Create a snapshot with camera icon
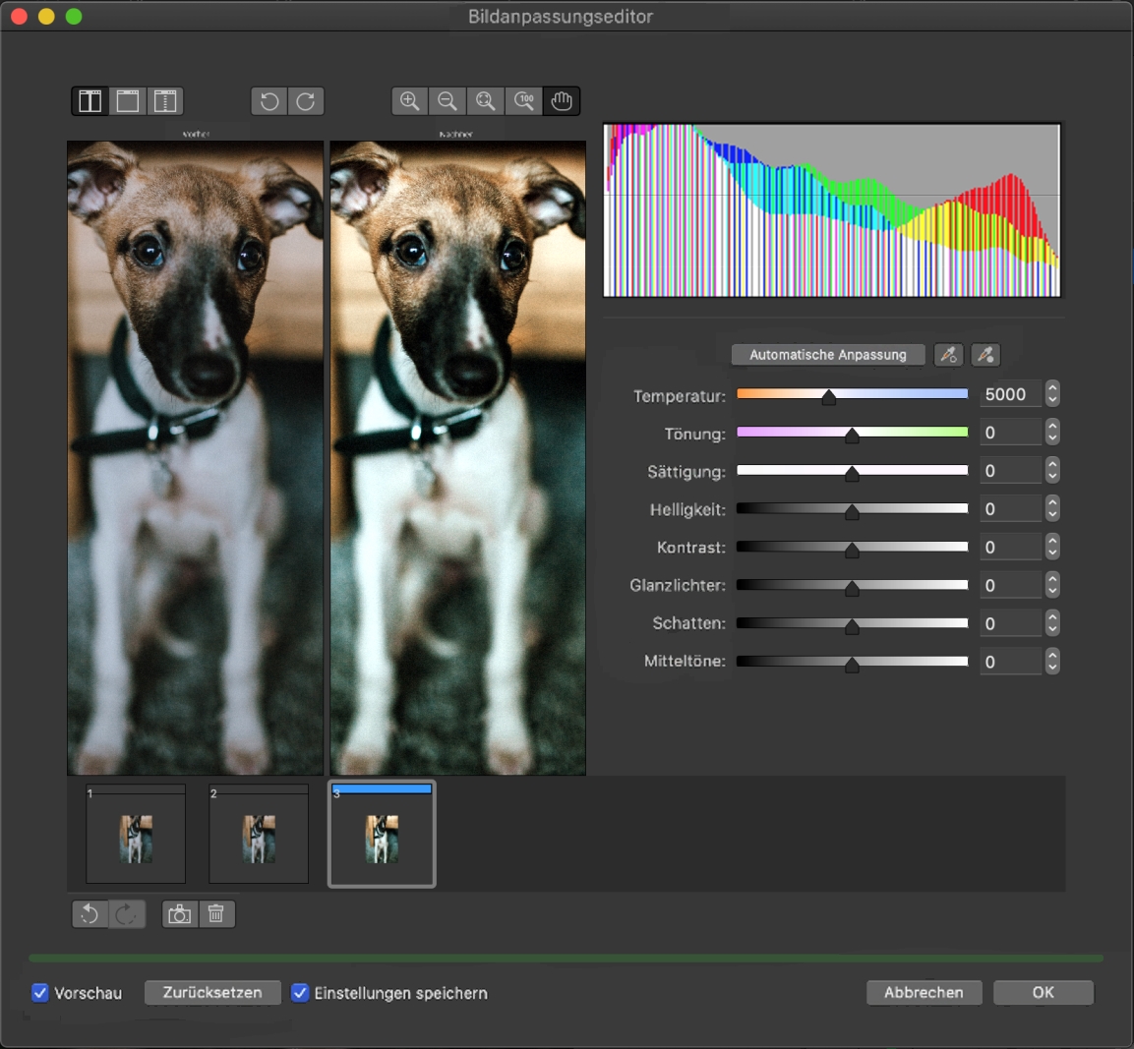Screen dimensions: 1134x1049 point(179,914)
